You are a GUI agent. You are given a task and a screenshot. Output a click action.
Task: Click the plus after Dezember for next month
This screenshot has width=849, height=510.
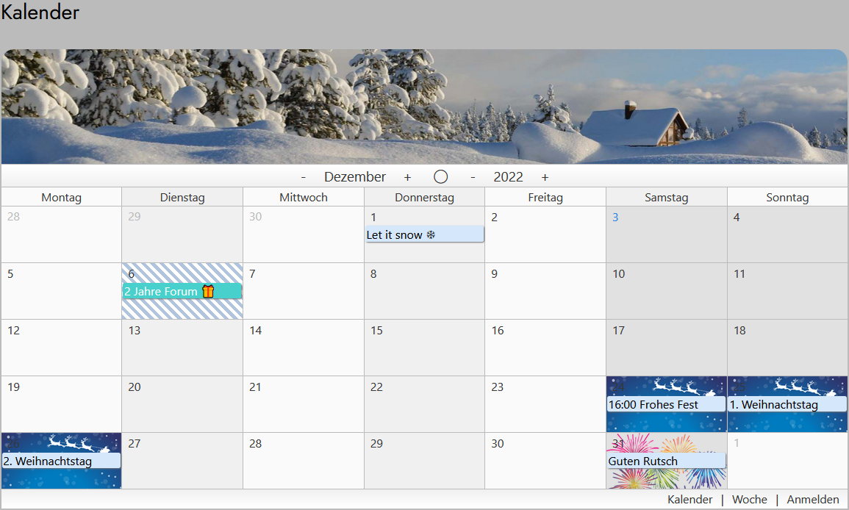(x=407, y=177)
